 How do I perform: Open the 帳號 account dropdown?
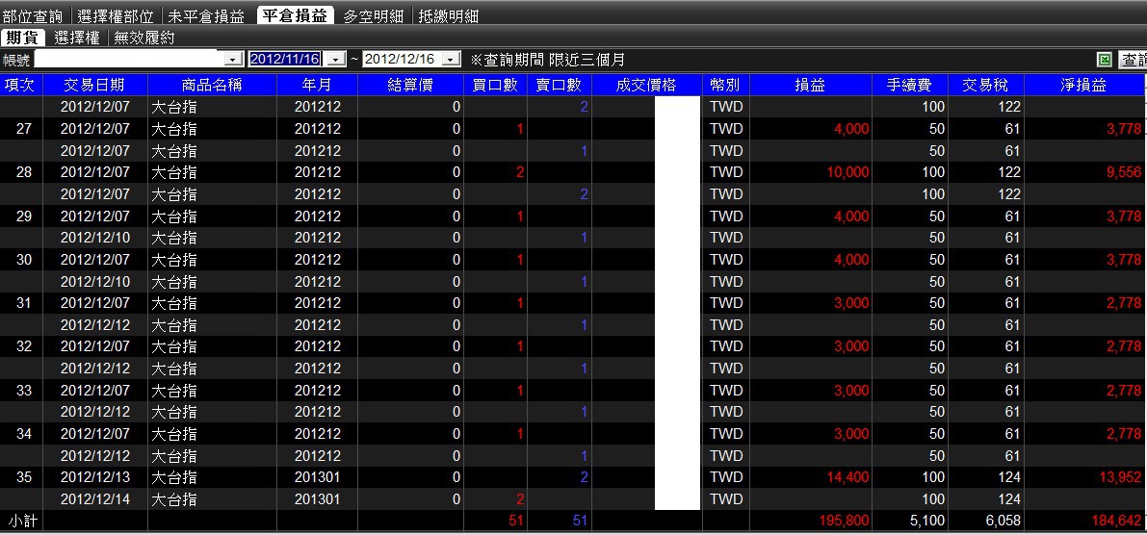pos(234,60)
